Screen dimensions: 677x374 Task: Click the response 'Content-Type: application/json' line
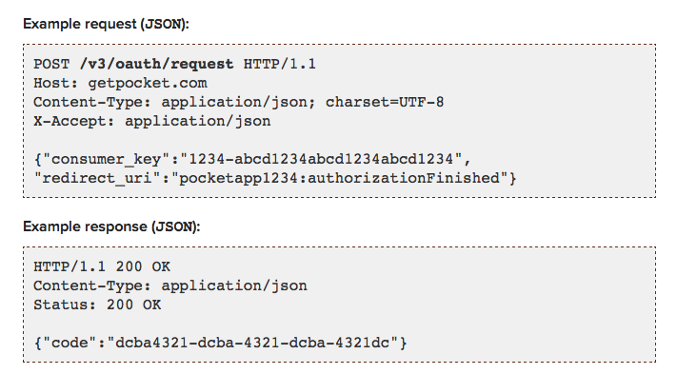tap(170, 286)
